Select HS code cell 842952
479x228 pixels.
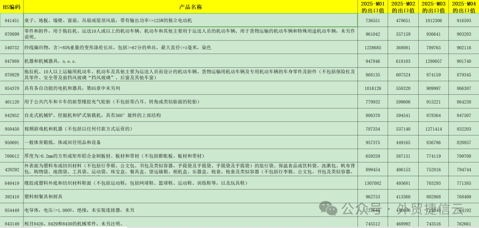(12, 115)
